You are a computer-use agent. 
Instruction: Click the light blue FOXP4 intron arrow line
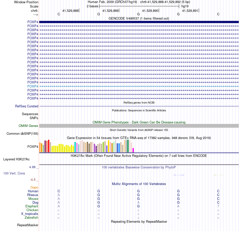coord(139,86)
